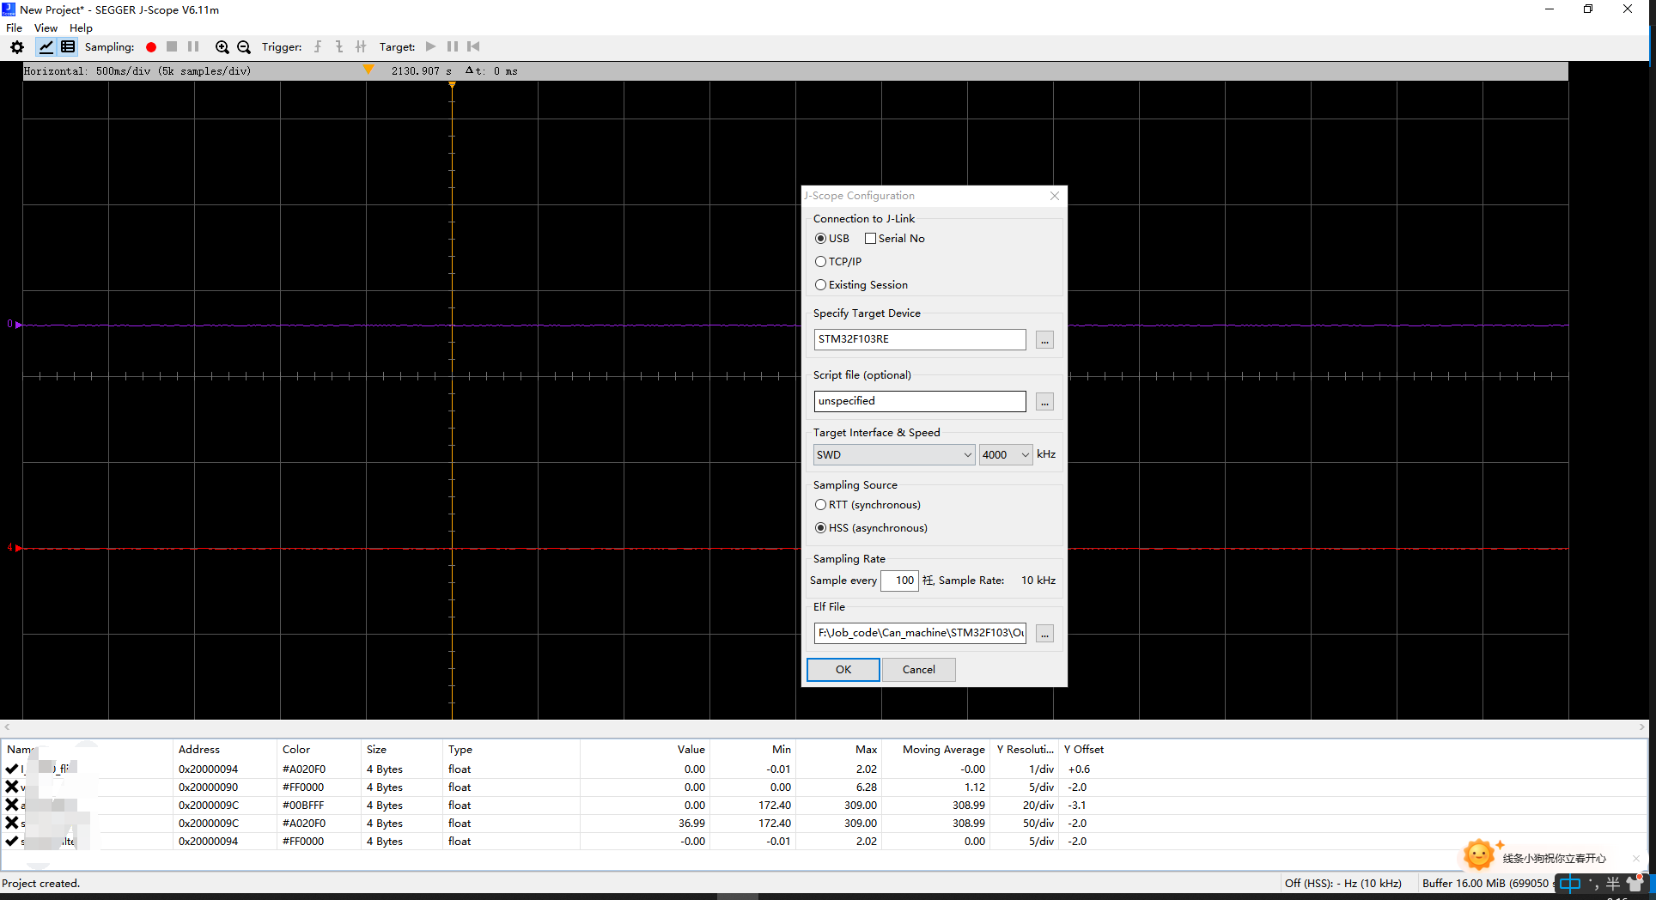Open the View menu

point(46,28)
